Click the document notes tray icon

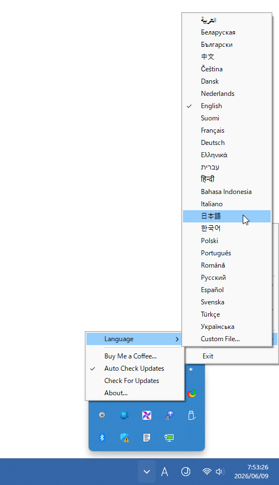(147, 438)
